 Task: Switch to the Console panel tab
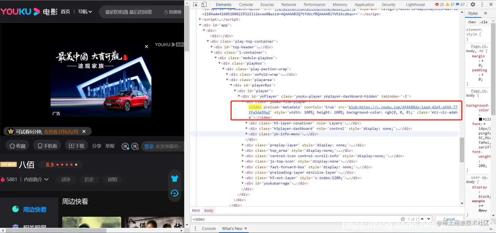[246, 5]
